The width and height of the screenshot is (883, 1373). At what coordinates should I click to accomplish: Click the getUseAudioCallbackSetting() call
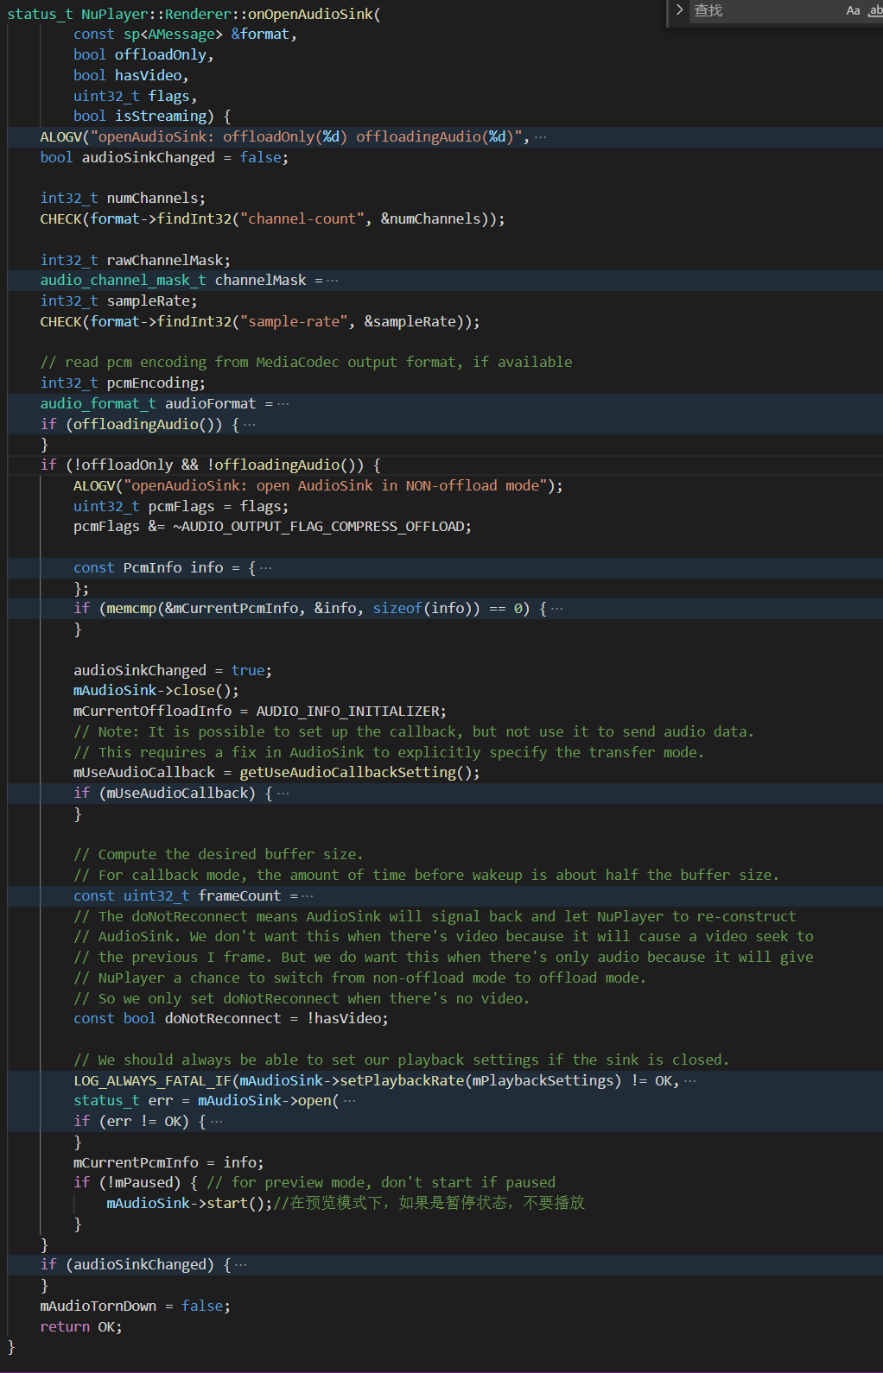tap(356, 773)
